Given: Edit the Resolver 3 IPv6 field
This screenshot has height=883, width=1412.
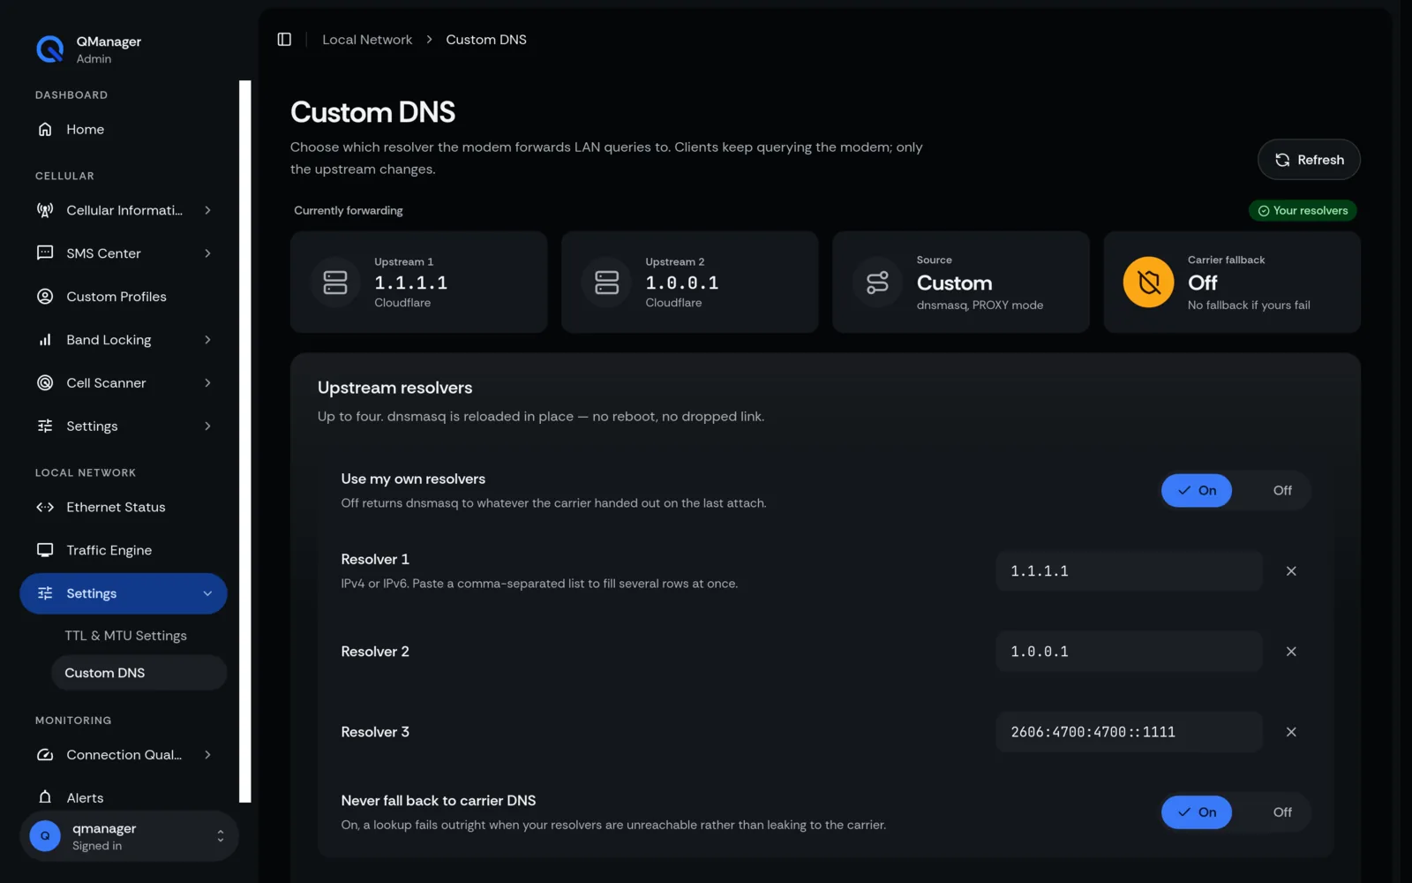Looking at the screenshot, I should click(x=1129, y=732).
